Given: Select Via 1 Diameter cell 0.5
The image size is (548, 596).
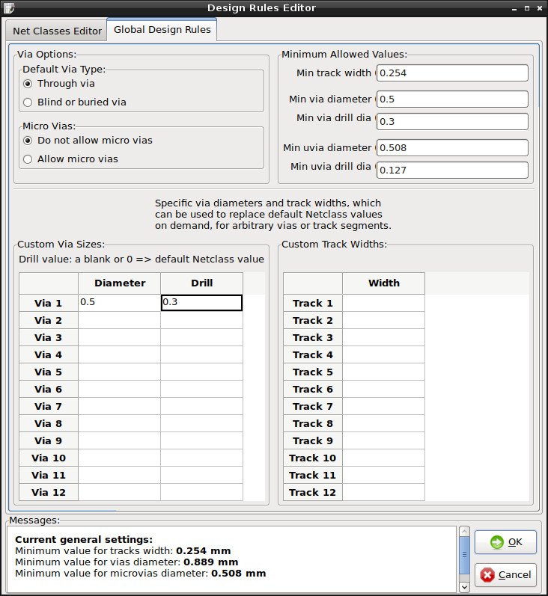Looking at the screenshot, I should pyautogui.click(x=119, y=303).
